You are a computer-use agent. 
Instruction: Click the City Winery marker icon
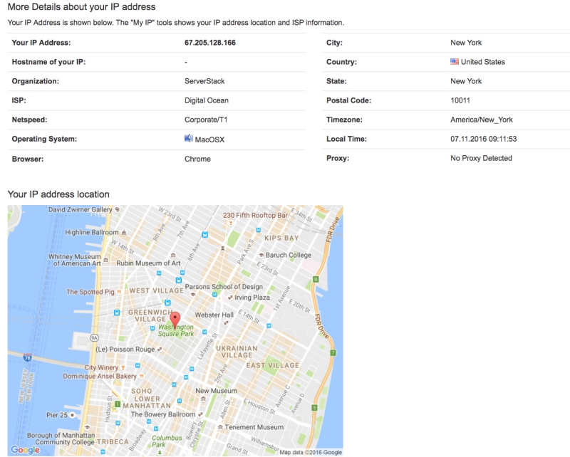click(123, 367)
